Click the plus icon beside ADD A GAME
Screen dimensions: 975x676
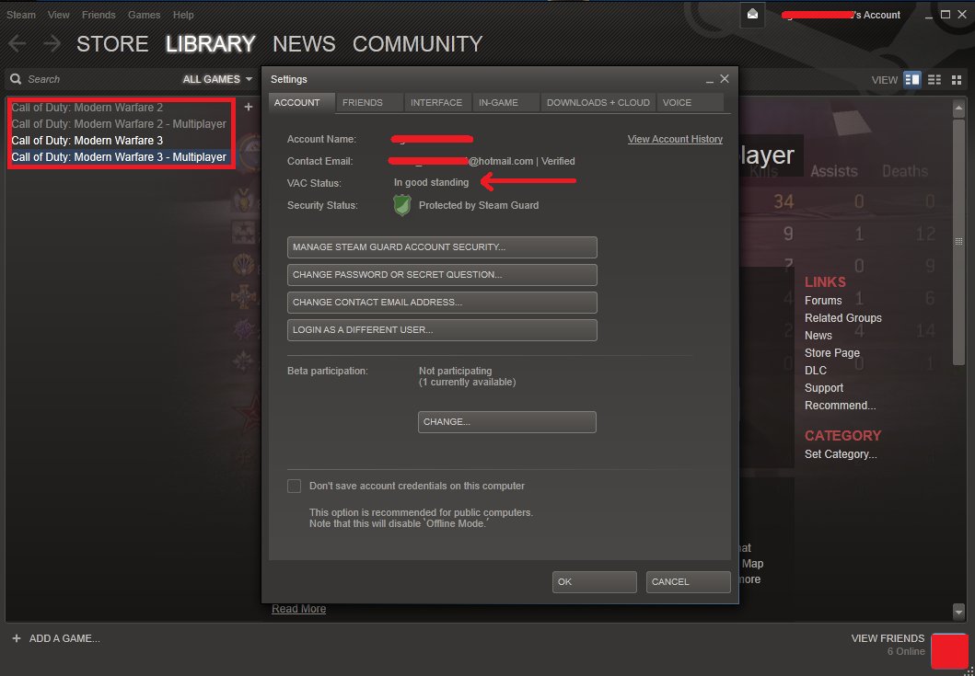17,638
